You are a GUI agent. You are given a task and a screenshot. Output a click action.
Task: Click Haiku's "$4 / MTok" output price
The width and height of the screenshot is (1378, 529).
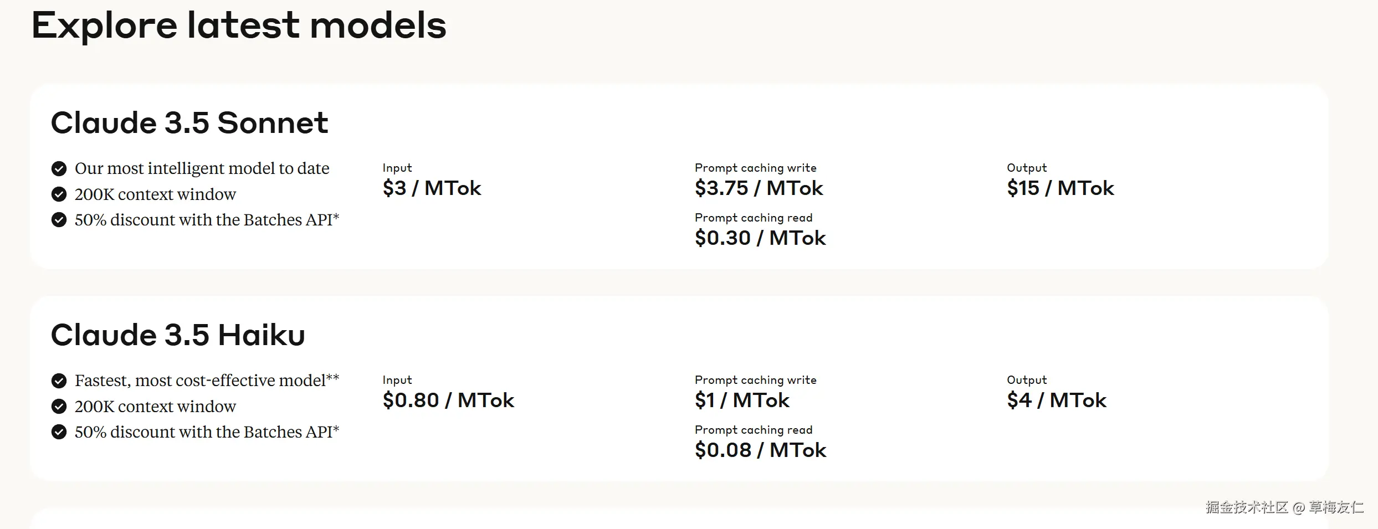click(1056, 400)
